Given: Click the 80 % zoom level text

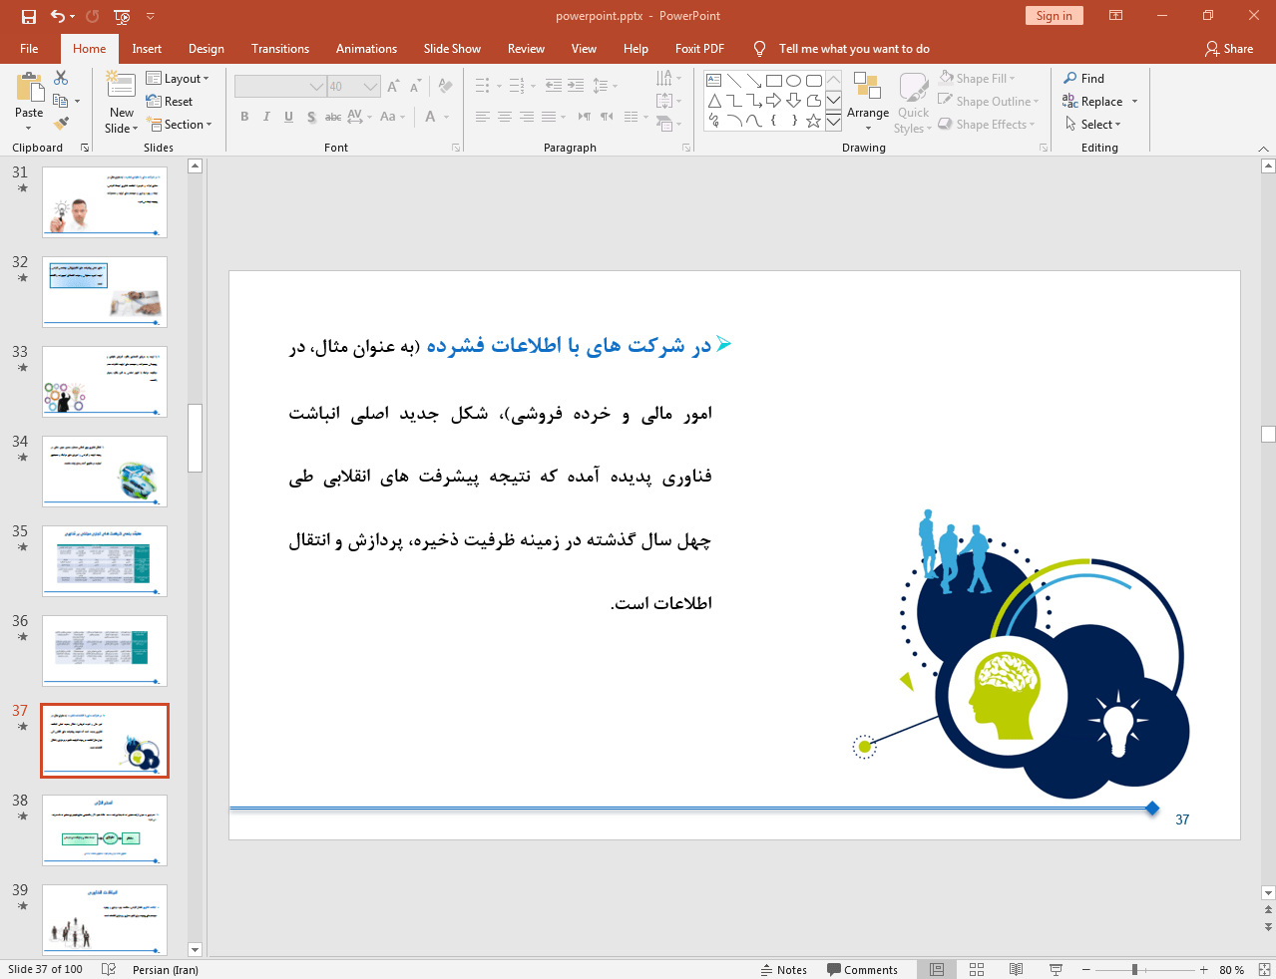Looking at the screenshot, I should click(x=1231, y=970).
